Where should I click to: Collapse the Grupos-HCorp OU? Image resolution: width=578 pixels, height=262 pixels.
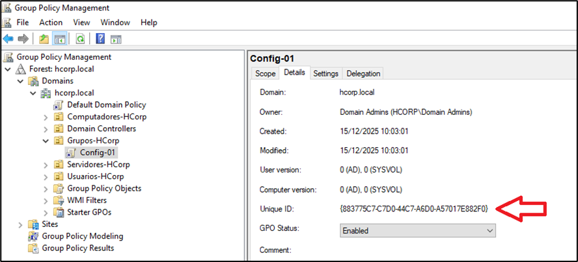46,141
